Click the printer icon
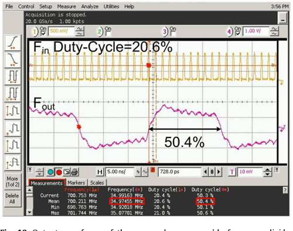The width and height of the screenshot is (293, 231). point(74,172)
